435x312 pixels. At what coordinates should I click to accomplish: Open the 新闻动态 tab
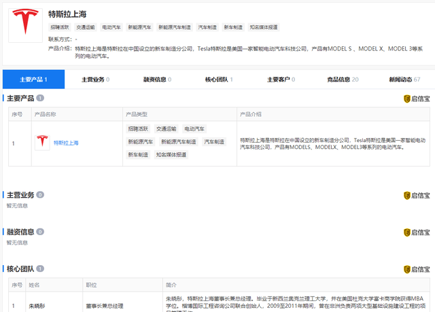coord(404,80)
